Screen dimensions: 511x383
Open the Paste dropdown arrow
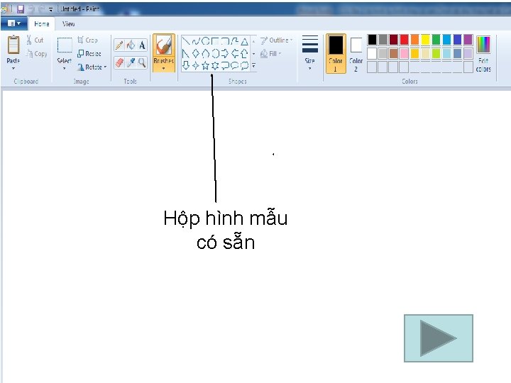[13, 68]
